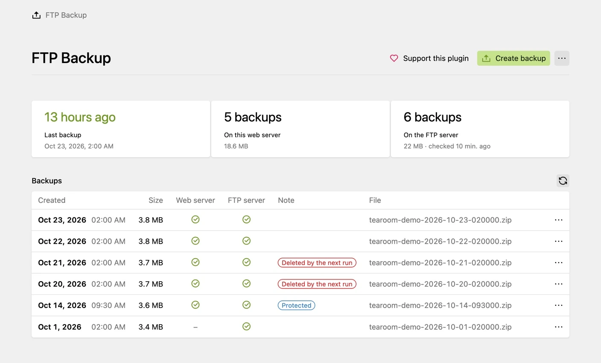Click the 22 MB checked 10 min. ago text

[447, 146]
